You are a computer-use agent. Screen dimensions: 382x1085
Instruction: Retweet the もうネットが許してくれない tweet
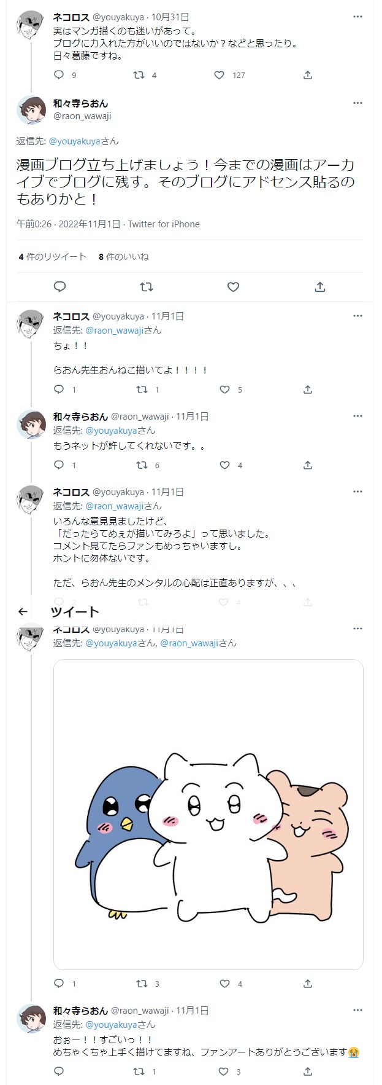[x=142, y=465]
